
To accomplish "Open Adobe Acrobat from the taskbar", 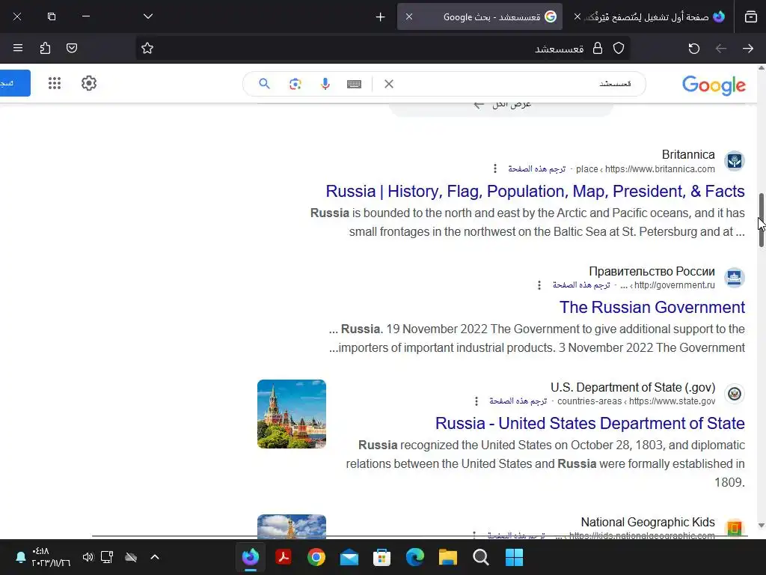I will (284, 557).
